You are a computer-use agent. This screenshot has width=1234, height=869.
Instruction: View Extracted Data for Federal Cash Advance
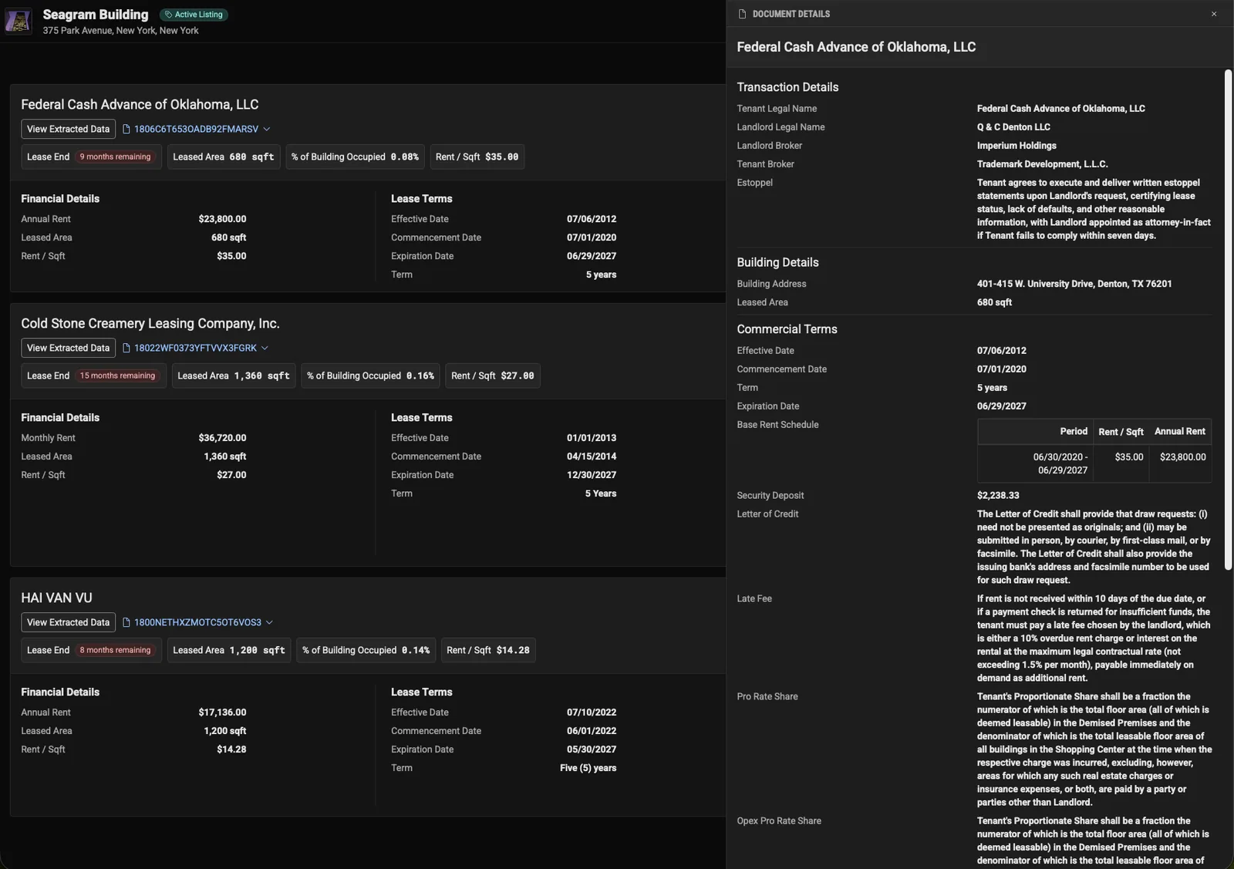tap(68, 129)
